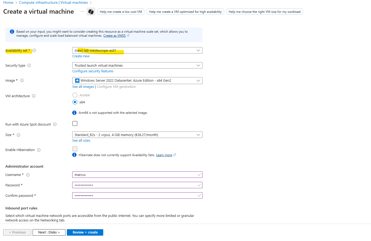Image resolution: width=371 pixels, height=241 pixels.
Task: Click external link icon after Create as VMSS
Action: click(128, 35)
